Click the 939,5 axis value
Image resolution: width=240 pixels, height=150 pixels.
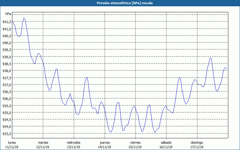pos(7,50)
